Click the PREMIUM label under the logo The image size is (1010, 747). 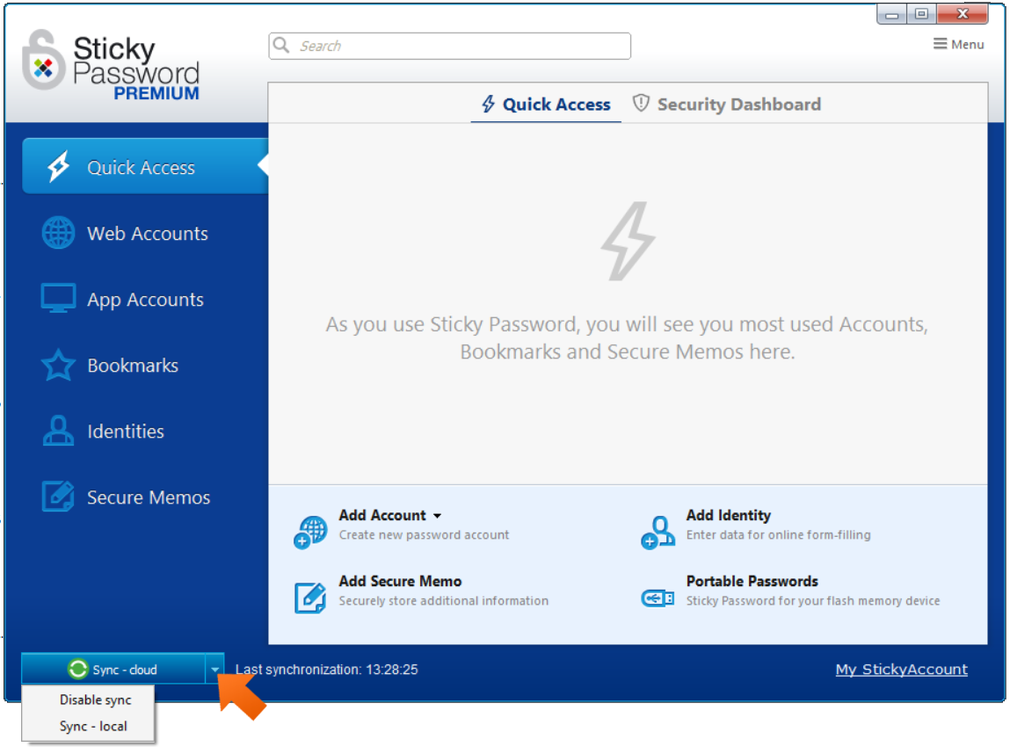(x=156, y=93)
